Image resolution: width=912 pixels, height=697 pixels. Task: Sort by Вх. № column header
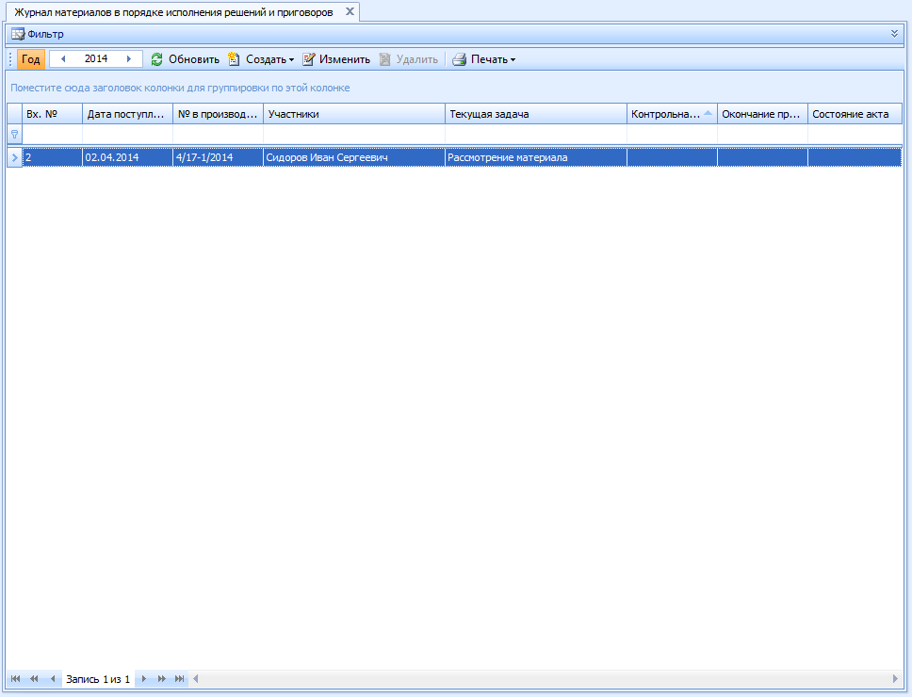(x=52, y=114)
